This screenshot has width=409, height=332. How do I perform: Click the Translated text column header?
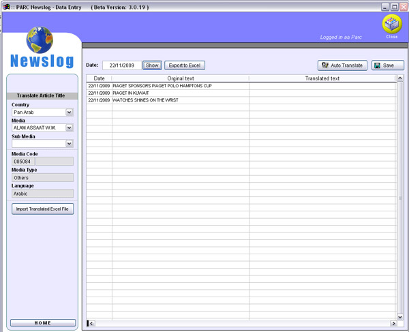[322, 78]
